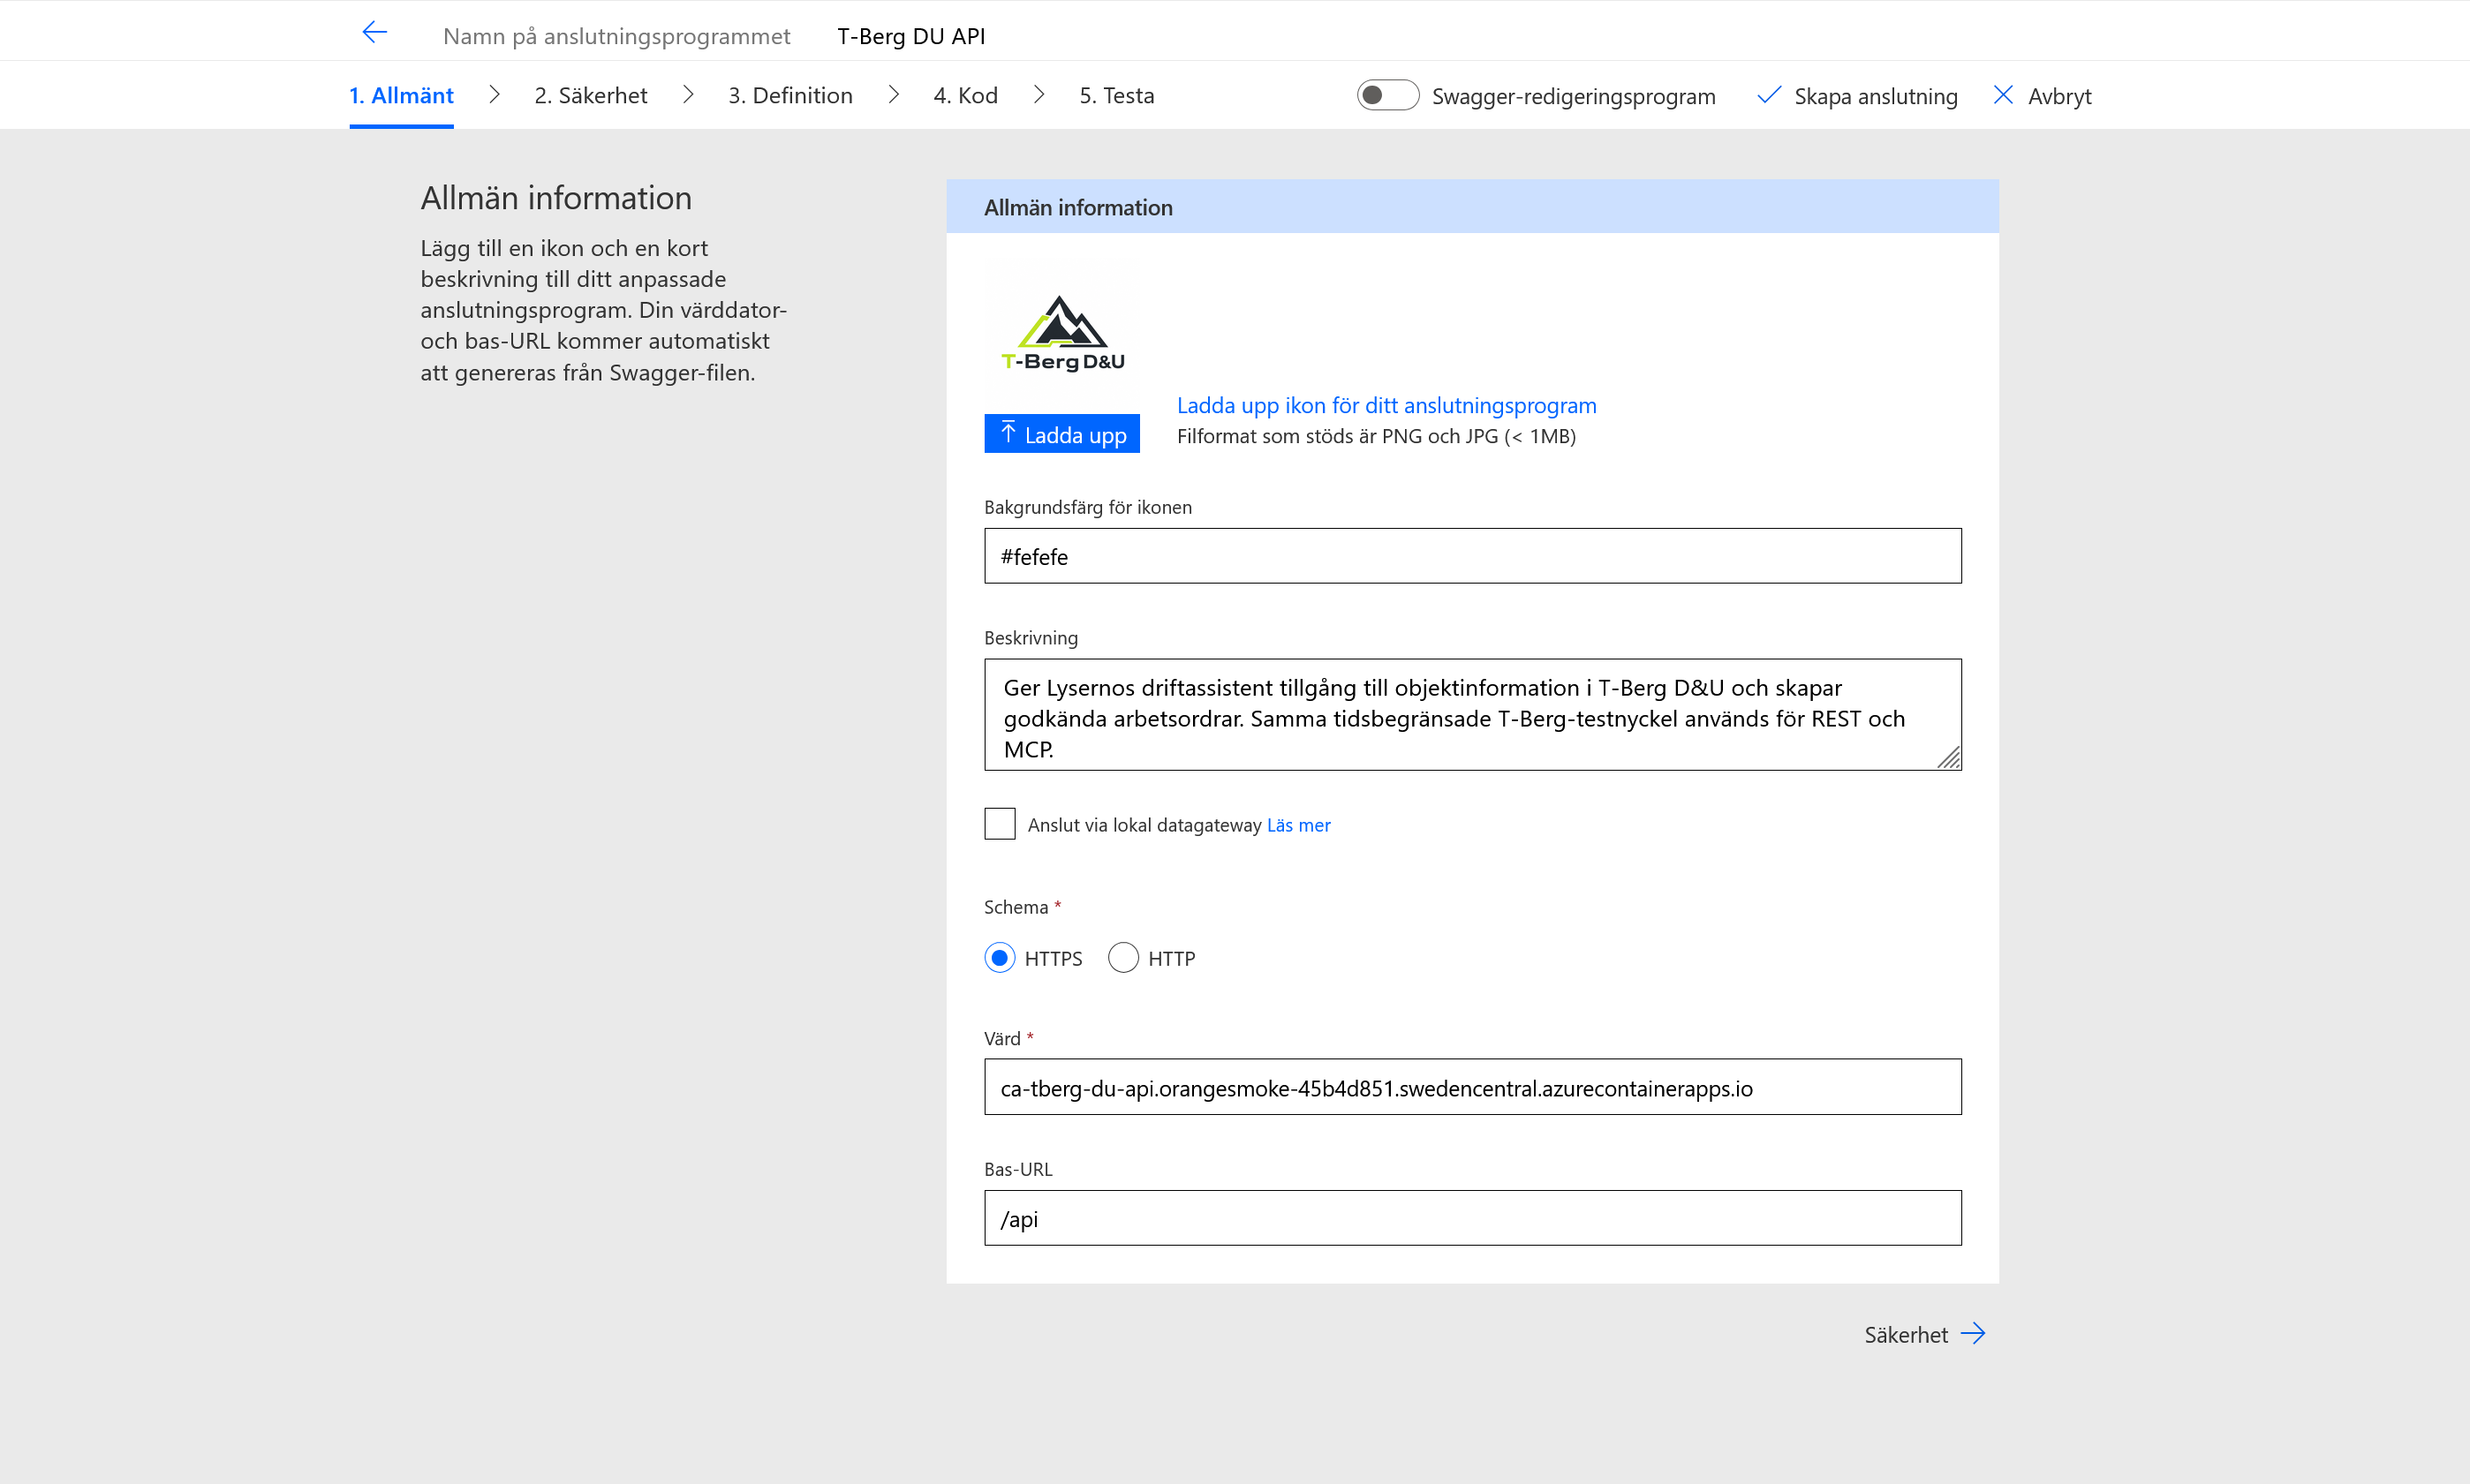This screenshot has width=2470, height=1484.
Task: Click the Bas-URL input field
Action: (x=1472, y=1218)
